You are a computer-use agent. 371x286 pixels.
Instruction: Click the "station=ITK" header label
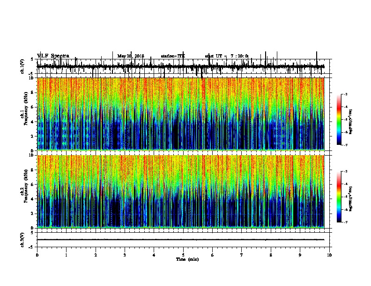click(173, 56)
